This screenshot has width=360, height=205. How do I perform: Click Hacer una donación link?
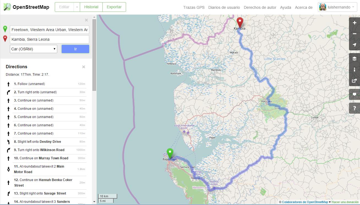coord(345,202)
